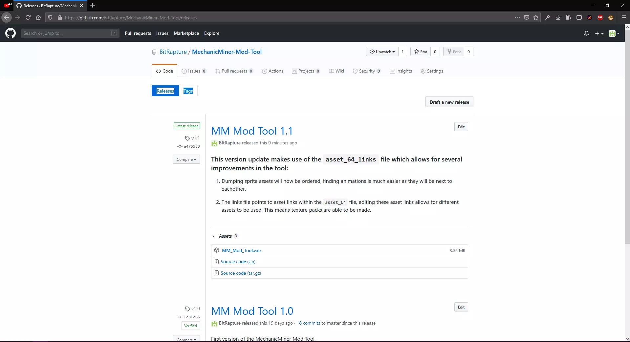The height and width of the screenshot is (342, 630).
Task: Fork the repository
Action: point(454,52)
